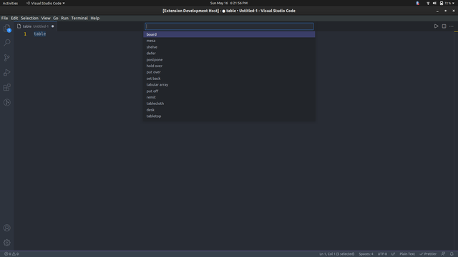Open the editor More Actions ellipsis

coord(452,26)
